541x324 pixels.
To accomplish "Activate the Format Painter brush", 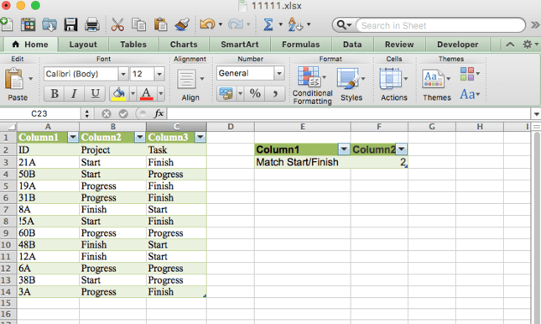I will click(182, 24).
